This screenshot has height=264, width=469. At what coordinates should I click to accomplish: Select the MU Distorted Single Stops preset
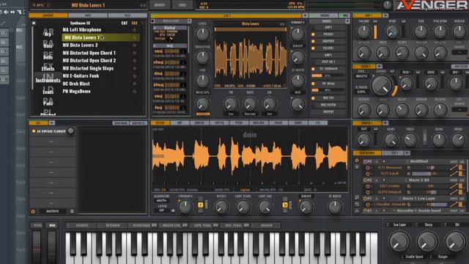coord(88,68)
